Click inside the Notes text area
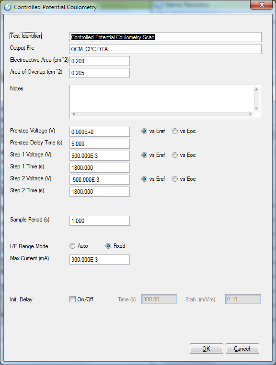276x365 pixels. [162, 99]
